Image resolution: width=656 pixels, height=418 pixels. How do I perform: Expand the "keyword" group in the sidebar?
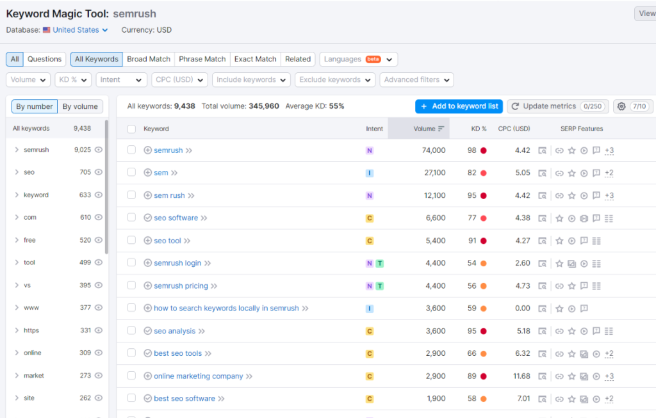[x=17, y=195]
